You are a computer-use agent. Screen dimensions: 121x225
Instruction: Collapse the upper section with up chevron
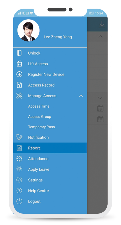click(x=100, y=36)
